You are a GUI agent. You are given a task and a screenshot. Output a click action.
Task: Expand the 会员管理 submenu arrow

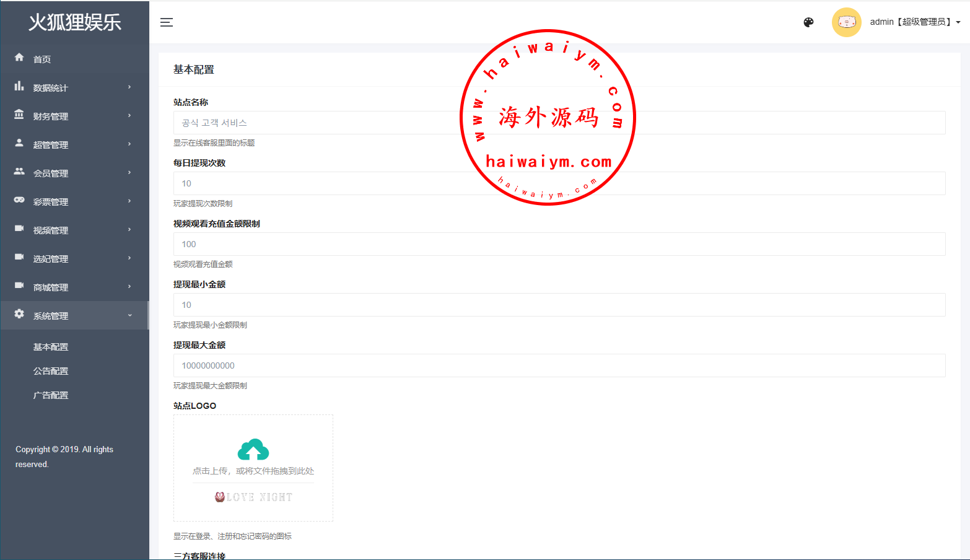click(x=129, y=173)
